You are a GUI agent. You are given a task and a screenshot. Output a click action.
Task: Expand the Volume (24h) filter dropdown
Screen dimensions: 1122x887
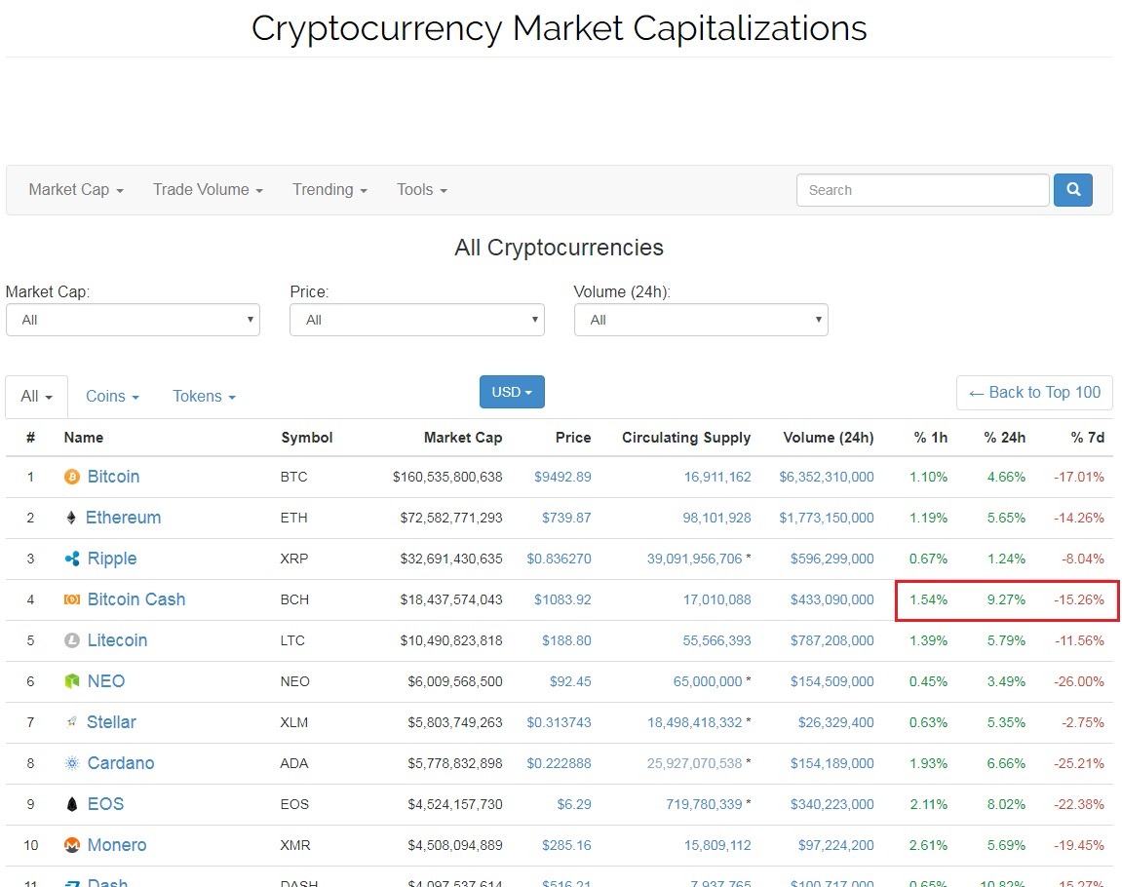701,320
